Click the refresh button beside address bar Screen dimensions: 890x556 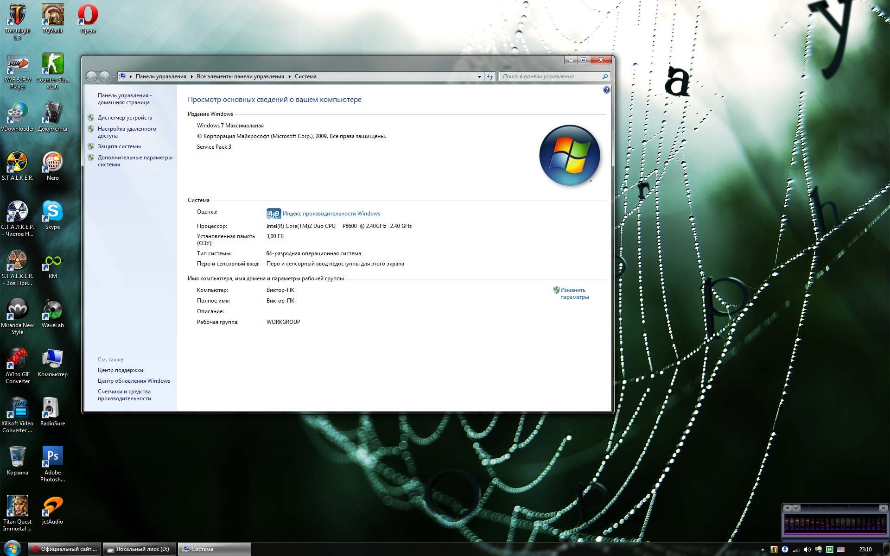[490, 76]
